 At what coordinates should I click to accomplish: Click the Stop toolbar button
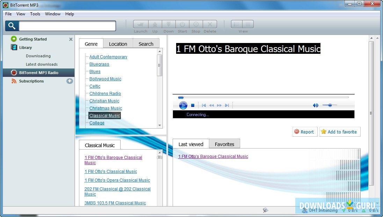(196, 24)
